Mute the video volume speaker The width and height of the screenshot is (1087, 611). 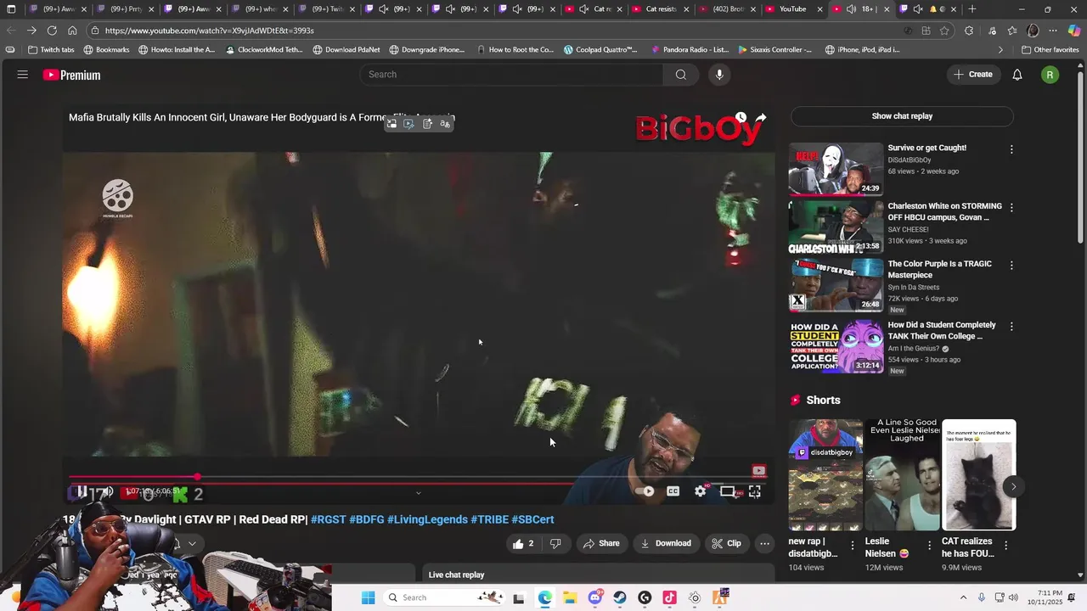click(x=107, y=491)
